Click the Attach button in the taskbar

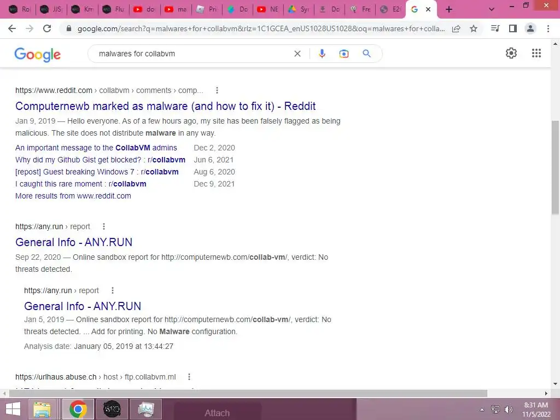(217, 412)
